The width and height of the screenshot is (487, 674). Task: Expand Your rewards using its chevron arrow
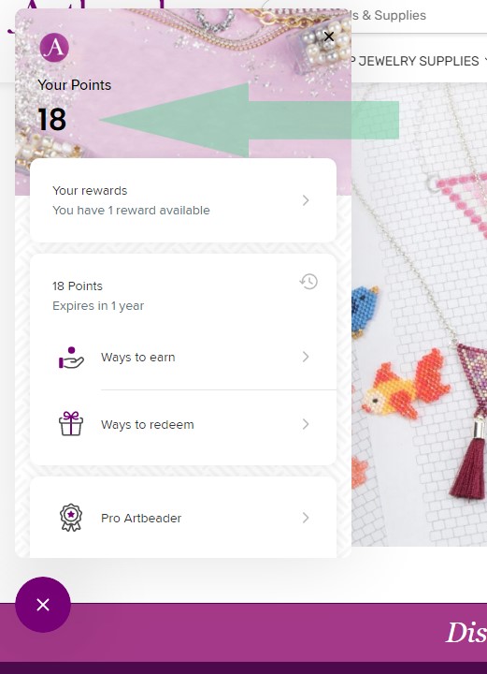pos(306,200)
